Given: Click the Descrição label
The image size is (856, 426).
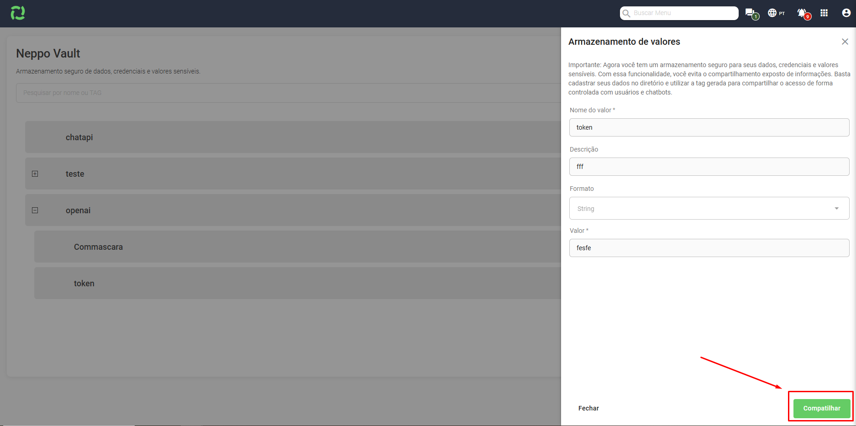Looking at the screenshot, I should pyautogui.click(x=584, y=149).
